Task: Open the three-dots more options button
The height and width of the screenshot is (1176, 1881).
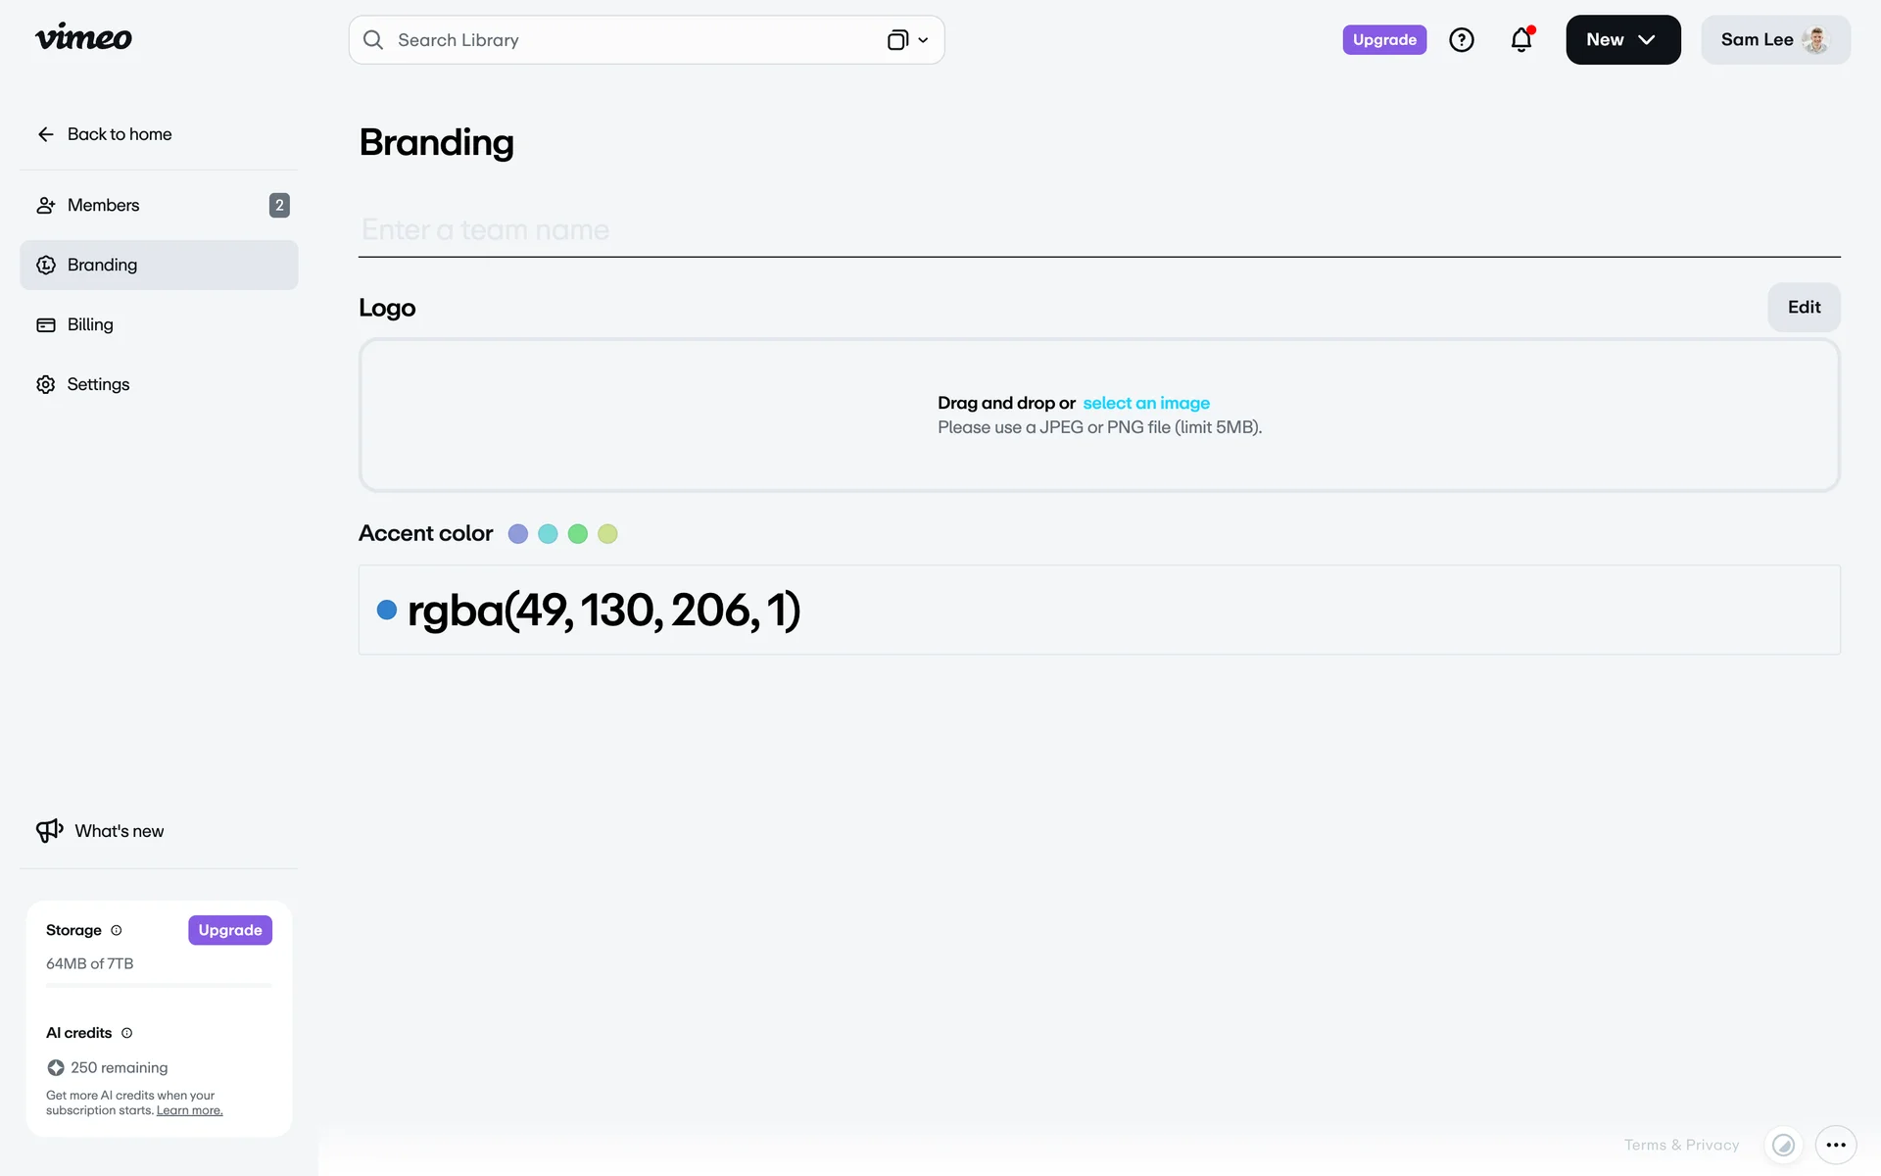Action: tap(1835, 1145)
